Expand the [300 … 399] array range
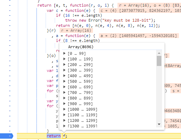This screenshot has height=140, width=181. click(x=64, y=70)
